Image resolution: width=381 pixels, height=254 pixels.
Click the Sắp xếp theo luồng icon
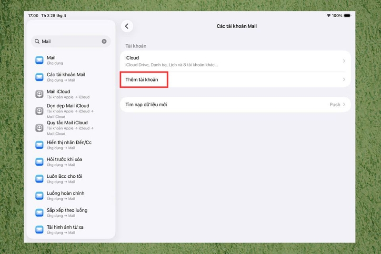(40, 213)
